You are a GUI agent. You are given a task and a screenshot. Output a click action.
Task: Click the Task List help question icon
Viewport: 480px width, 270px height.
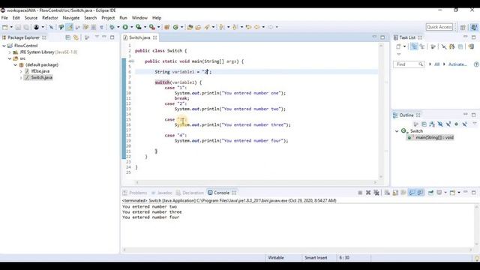(476, 64)
